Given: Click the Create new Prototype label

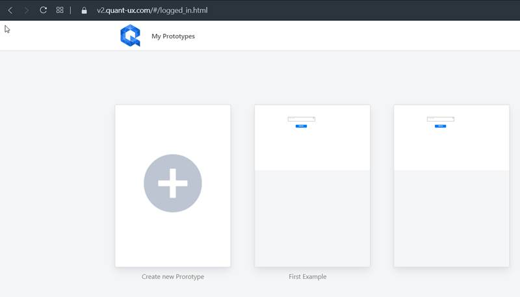Looking at the screenshot, I should pyautogui.click(x=173, y=277).
